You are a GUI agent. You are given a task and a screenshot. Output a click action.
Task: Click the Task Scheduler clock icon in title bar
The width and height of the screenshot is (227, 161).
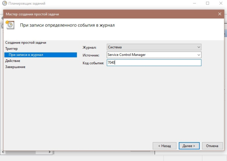[5, 3]
